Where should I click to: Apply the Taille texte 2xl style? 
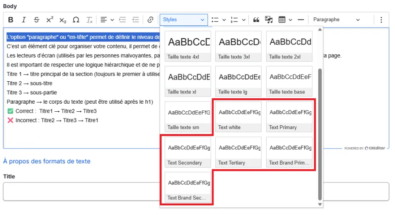(x=289, y=46)
